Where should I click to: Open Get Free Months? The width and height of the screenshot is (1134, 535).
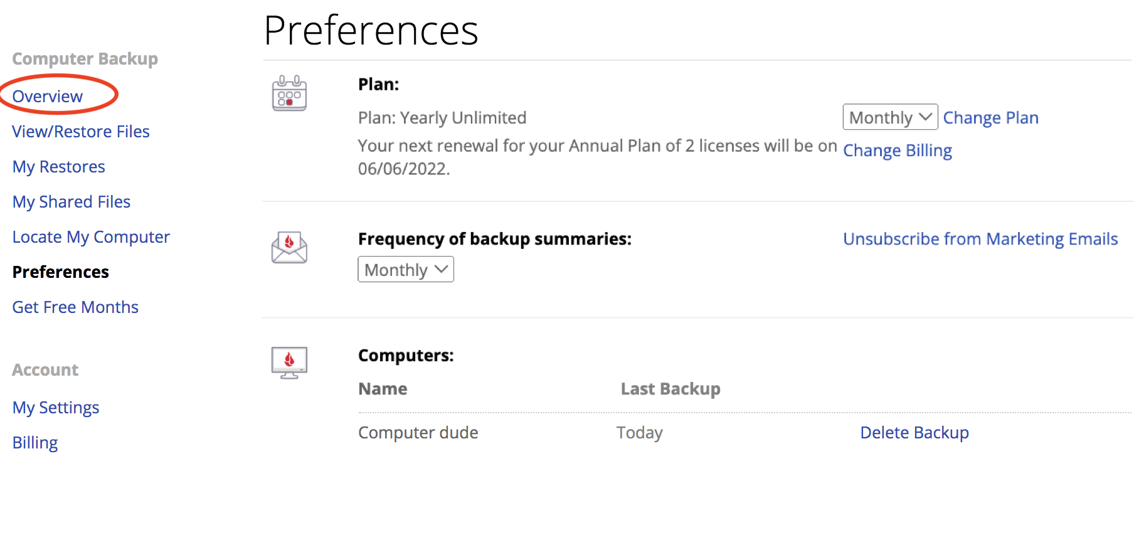[75, 307]
